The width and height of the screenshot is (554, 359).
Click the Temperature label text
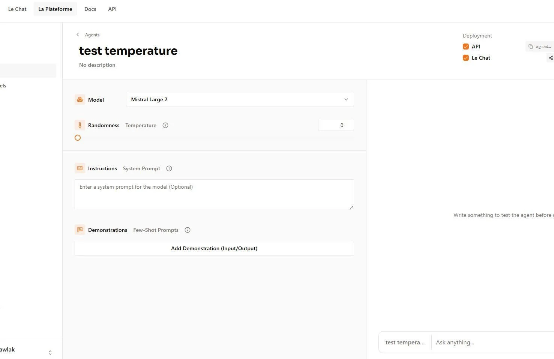[x=141, y=125]
